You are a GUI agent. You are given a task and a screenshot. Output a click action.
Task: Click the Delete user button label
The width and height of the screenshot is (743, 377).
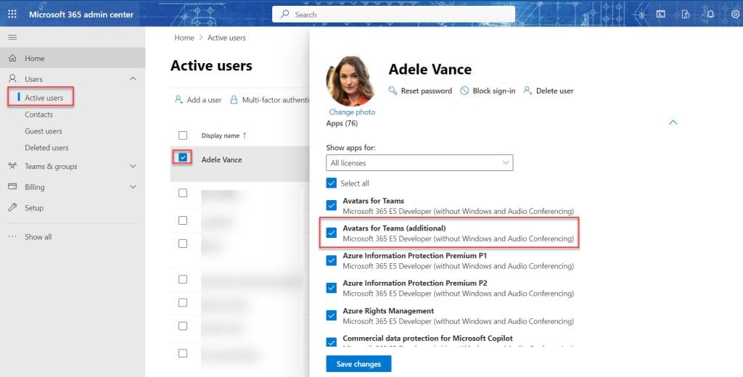554,91
